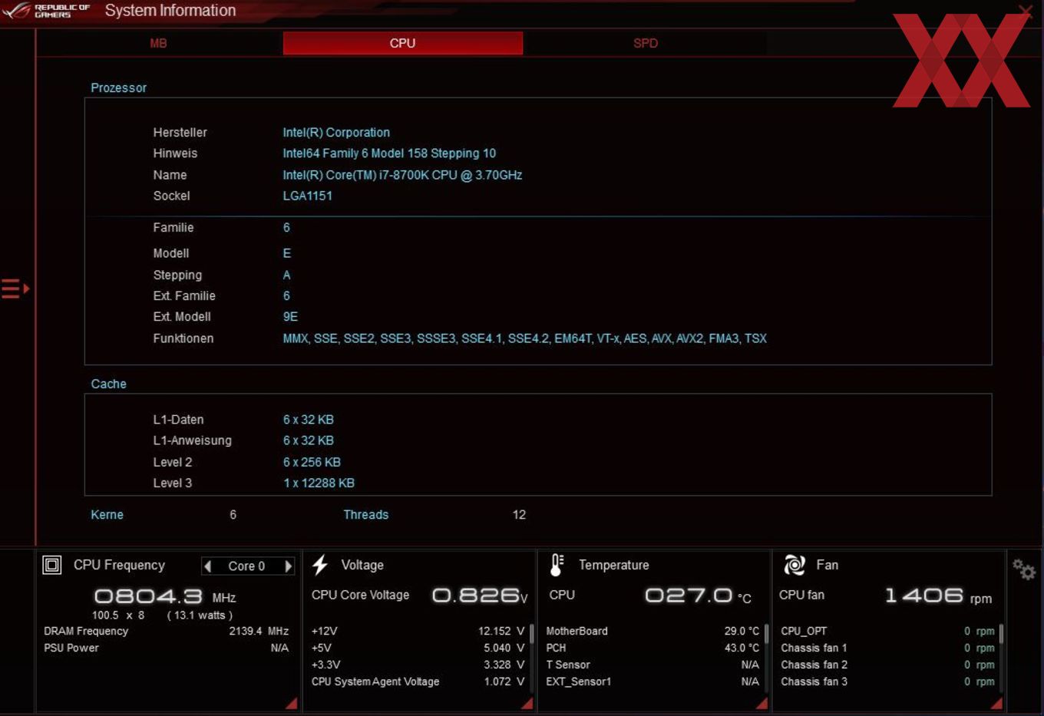Expand the left sidebar menu arrow
The width and height of the screenshot is (1044, 716).
pyautogui.click(x=15, y=289)
